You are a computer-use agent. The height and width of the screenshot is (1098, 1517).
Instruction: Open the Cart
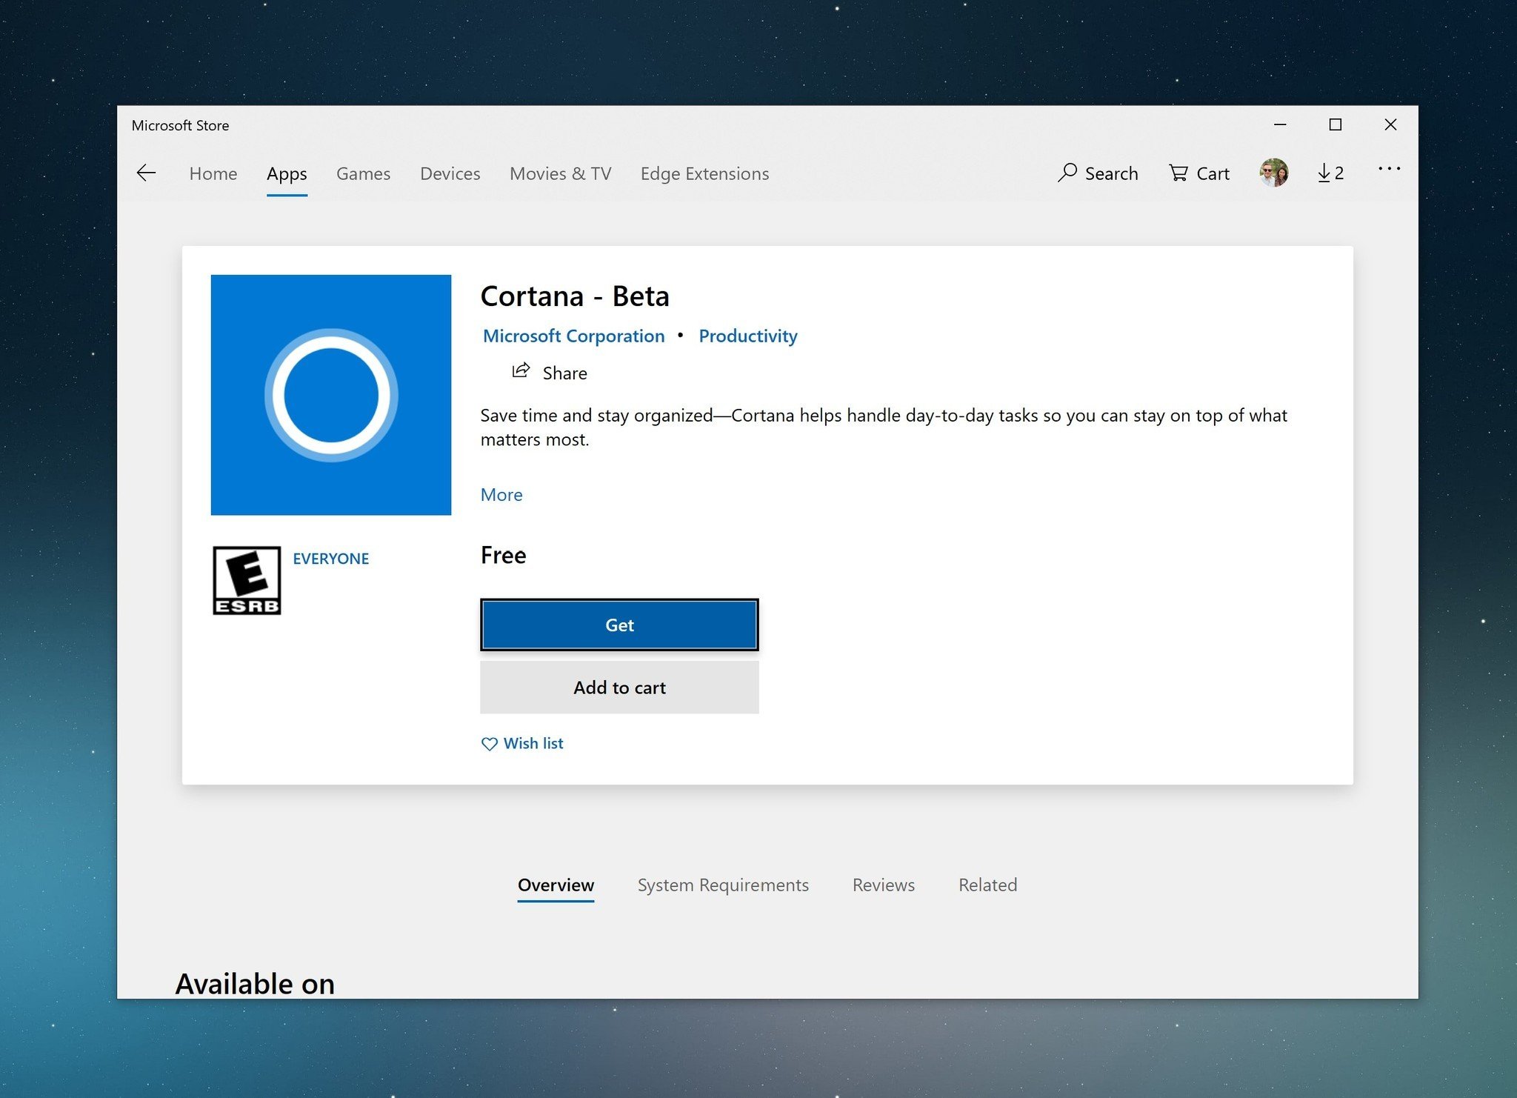[1199, 173]
